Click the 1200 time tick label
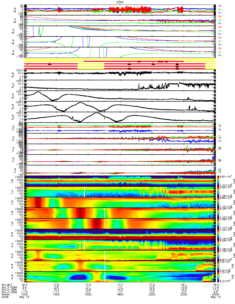 (x=25, y=294)
